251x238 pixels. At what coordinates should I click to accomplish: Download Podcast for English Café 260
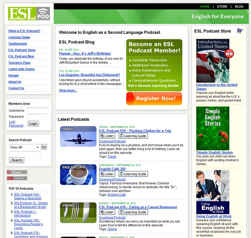pyautogui.click(x=112, y=180)
